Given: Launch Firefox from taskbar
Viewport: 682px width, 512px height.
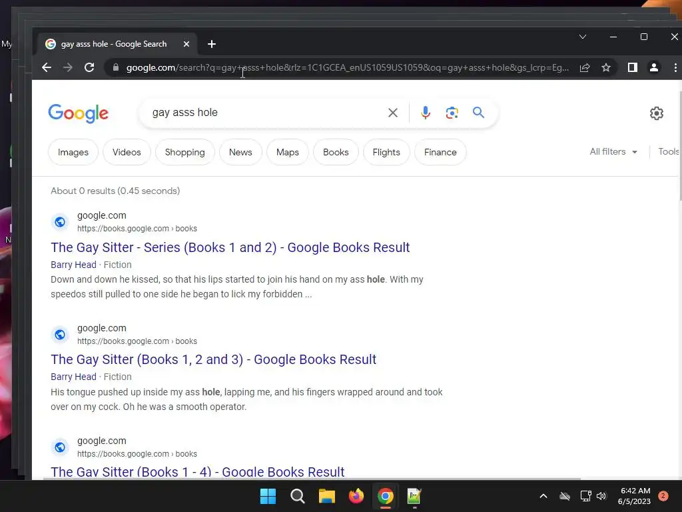Looking at the screenshot, I should [x=356, y=496].
